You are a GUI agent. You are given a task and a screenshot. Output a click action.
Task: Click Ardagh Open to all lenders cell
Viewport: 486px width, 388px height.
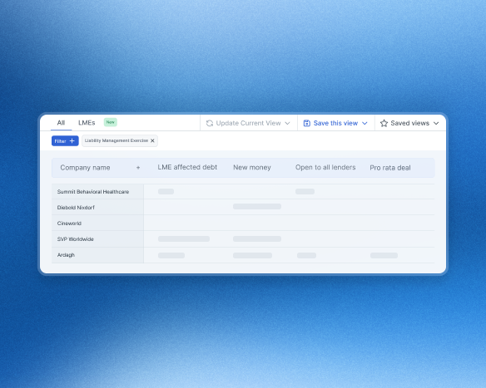tap(306, 255)
